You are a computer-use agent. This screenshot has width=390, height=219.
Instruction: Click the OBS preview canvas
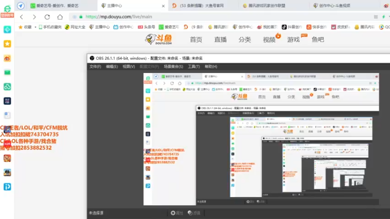point(261,139)
